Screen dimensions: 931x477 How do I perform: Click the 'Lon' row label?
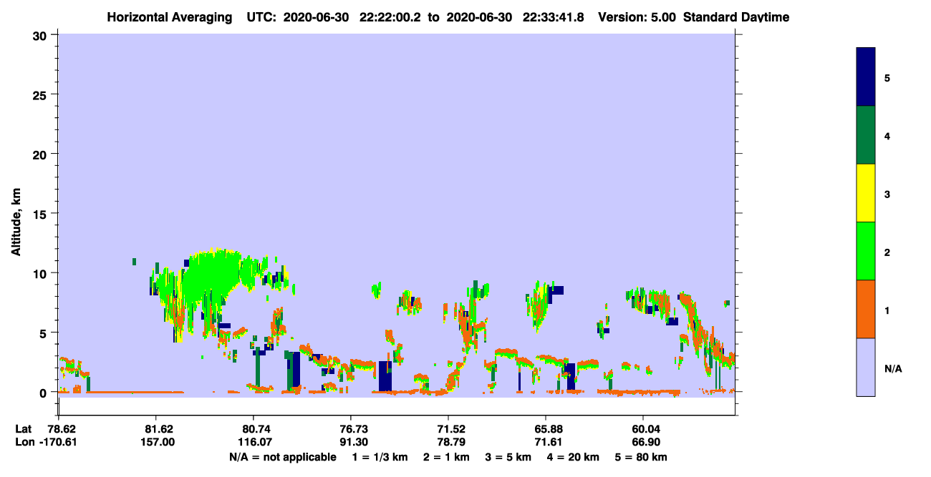[24, 443]
